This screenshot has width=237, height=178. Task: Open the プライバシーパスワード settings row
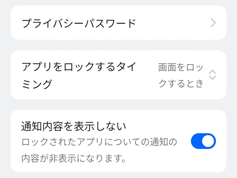(118, 23)
